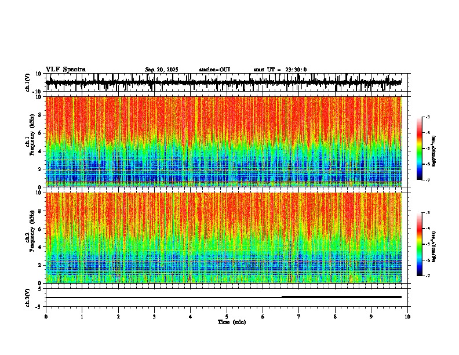The width and height of the screenshot is (459, 355).
Task: Click time axis tick label "8"
Action: pyautogui.click(x=335, y=317)
